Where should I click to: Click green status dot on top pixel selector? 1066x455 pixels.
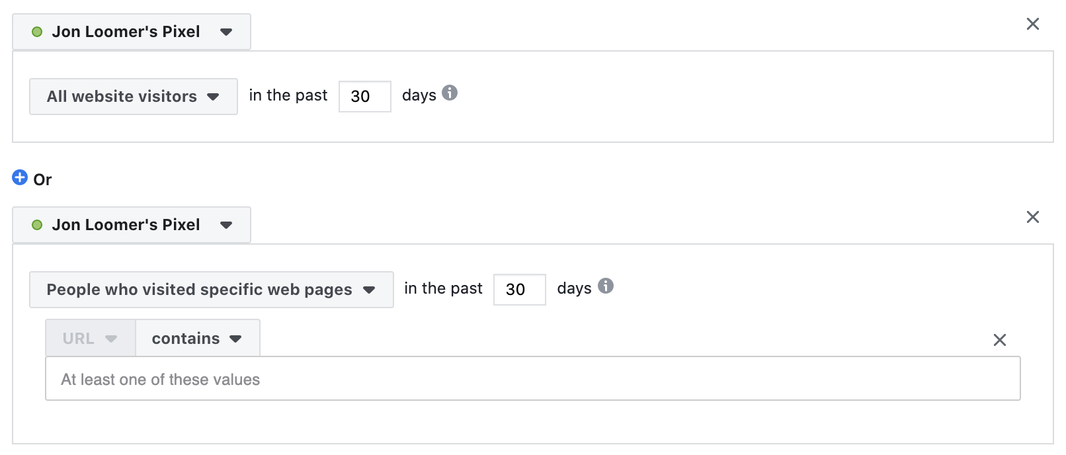click(x=37, y=32)
